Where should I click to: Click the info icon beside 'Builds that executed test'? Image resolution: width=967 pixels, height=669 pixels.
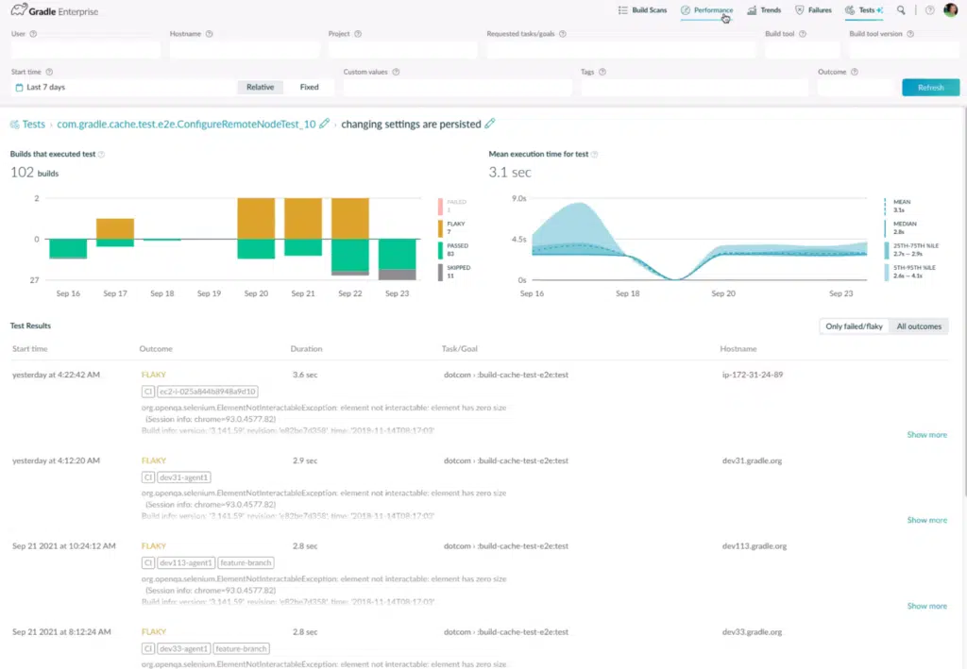(101, 154)
